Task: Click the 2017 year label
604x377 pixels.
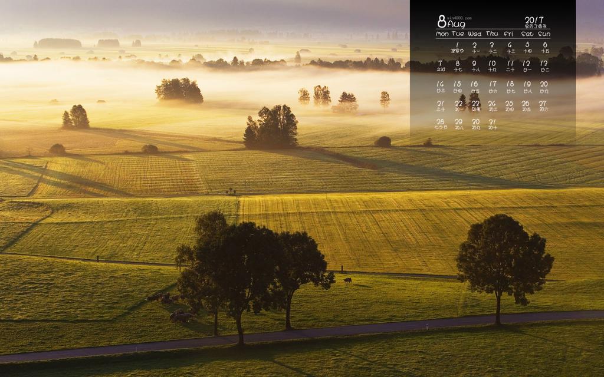Action: tap(535, 19)
